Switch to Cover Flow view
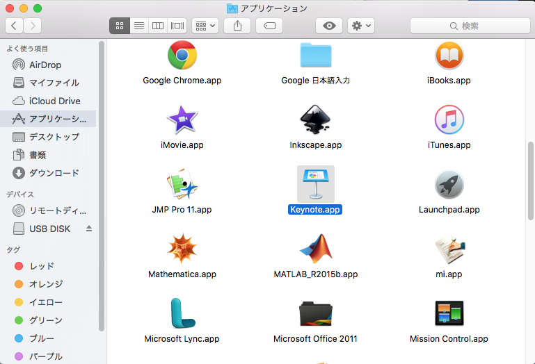The image size is (535, 364). pos(177,26)
